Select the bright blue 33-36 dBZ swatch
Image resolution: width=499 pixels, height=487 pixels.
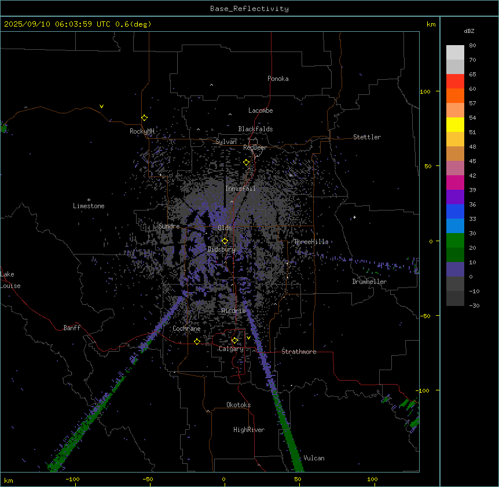pyautogui.click(x=455, y=211)
